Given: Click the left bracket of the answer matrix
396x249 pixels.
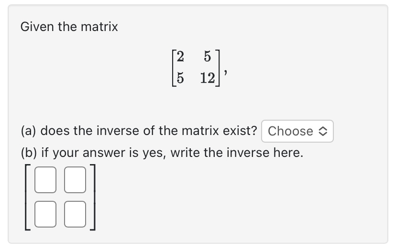Looking at the screenshot, I should 28,197.
